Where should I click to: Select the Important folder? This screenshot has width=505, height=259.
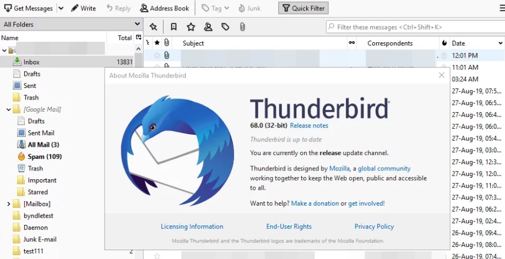coord(42,180)
